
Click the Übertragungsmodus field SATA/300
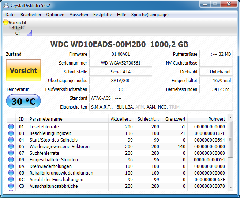(x=121, y=80)
